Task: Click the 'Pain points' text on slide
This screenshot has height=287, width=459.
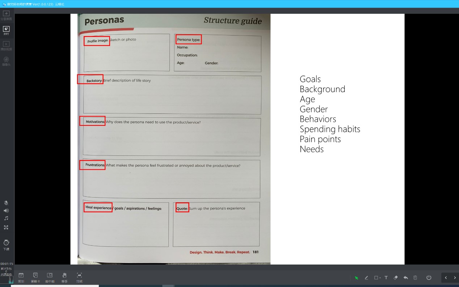Action: click(x=320, y=139)
